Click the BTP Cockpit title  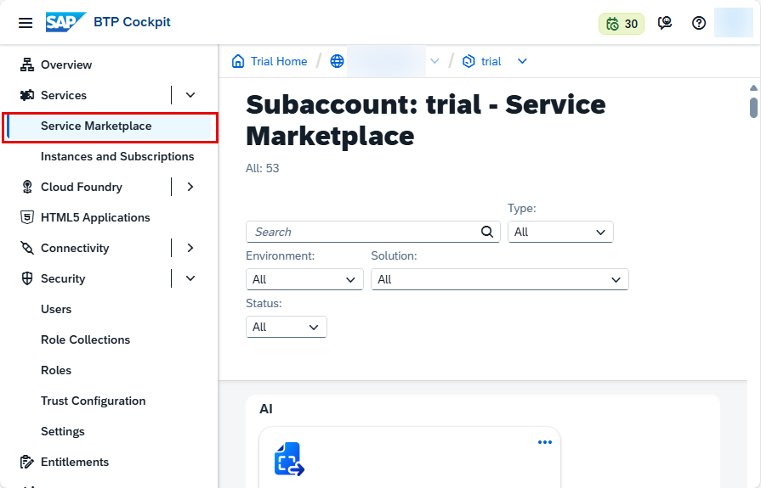132,22
